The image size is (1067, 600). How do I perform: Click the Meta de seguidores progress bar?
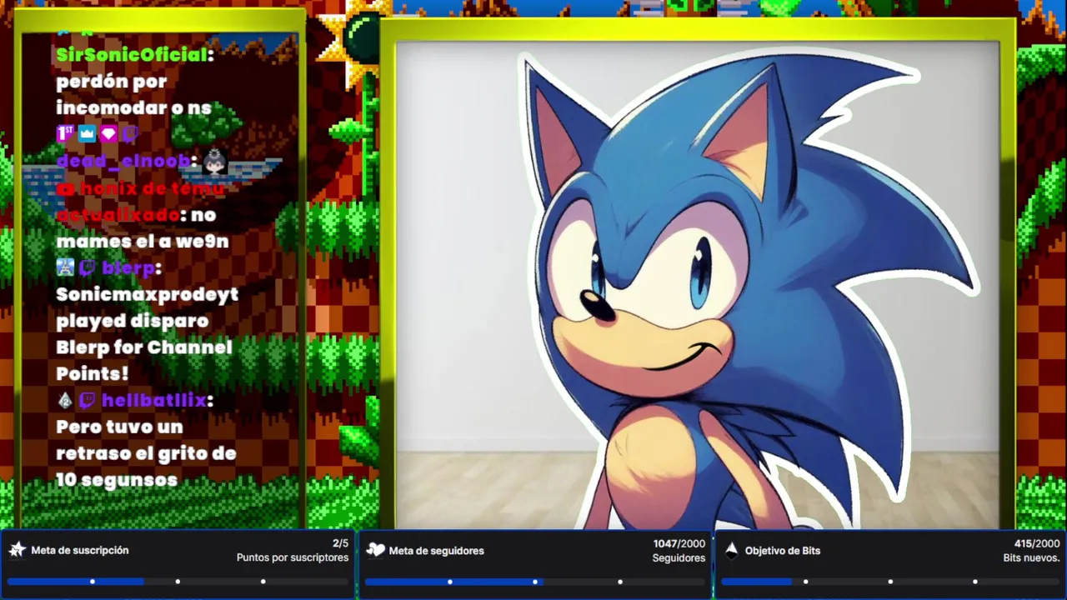coord(534,581)
